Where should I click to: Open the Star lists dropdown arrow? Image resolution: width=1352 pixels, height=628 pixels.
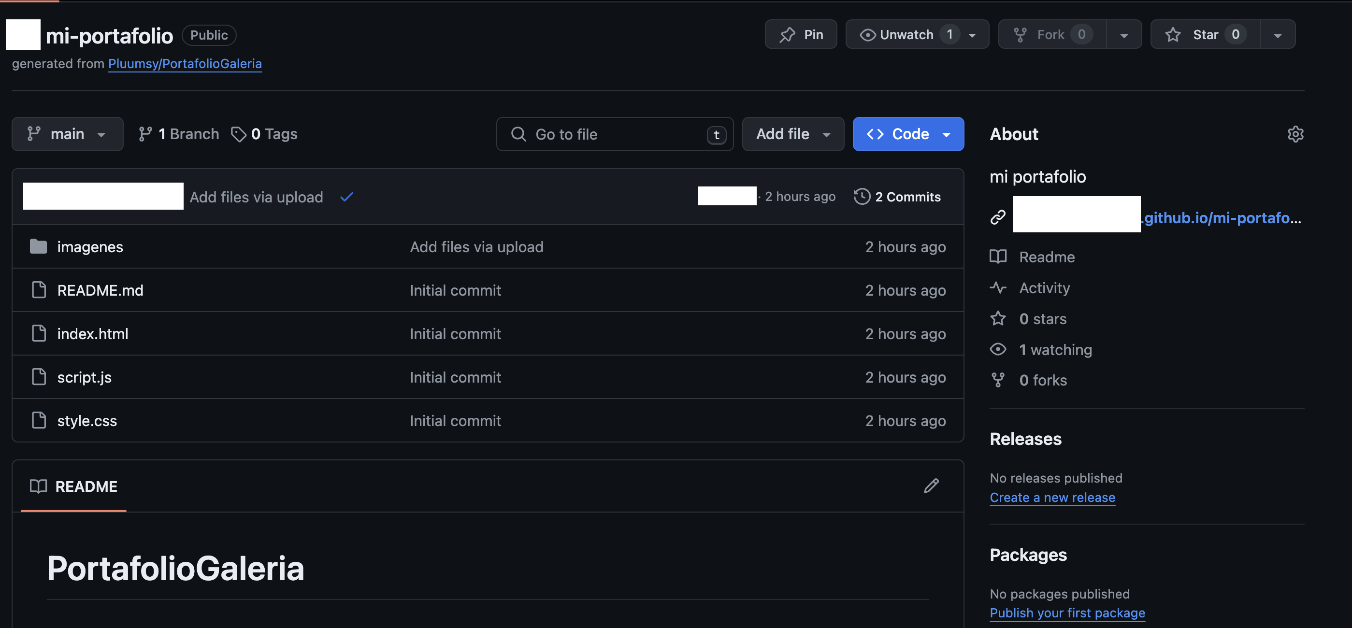click(1278, 35)
